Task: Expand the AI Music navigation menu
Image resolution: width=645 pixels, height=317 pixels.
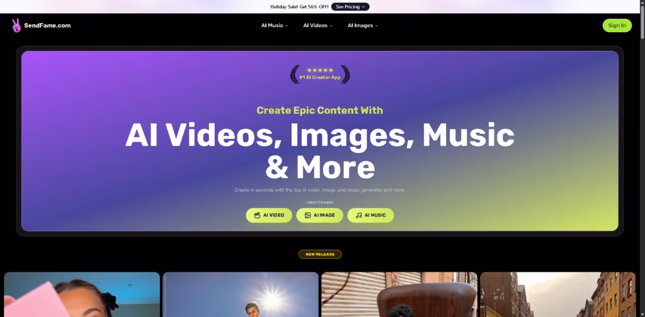Action: (x=275, y=26)
